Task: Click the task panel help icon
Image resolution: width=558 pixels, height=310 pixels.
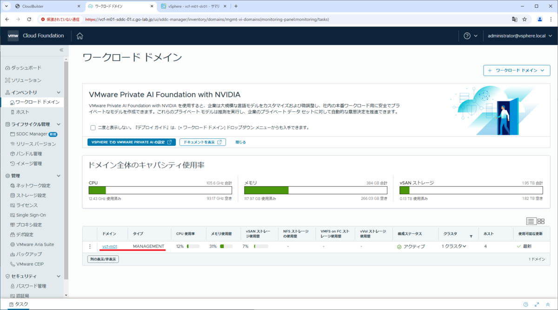Action: tap(525, 304)
